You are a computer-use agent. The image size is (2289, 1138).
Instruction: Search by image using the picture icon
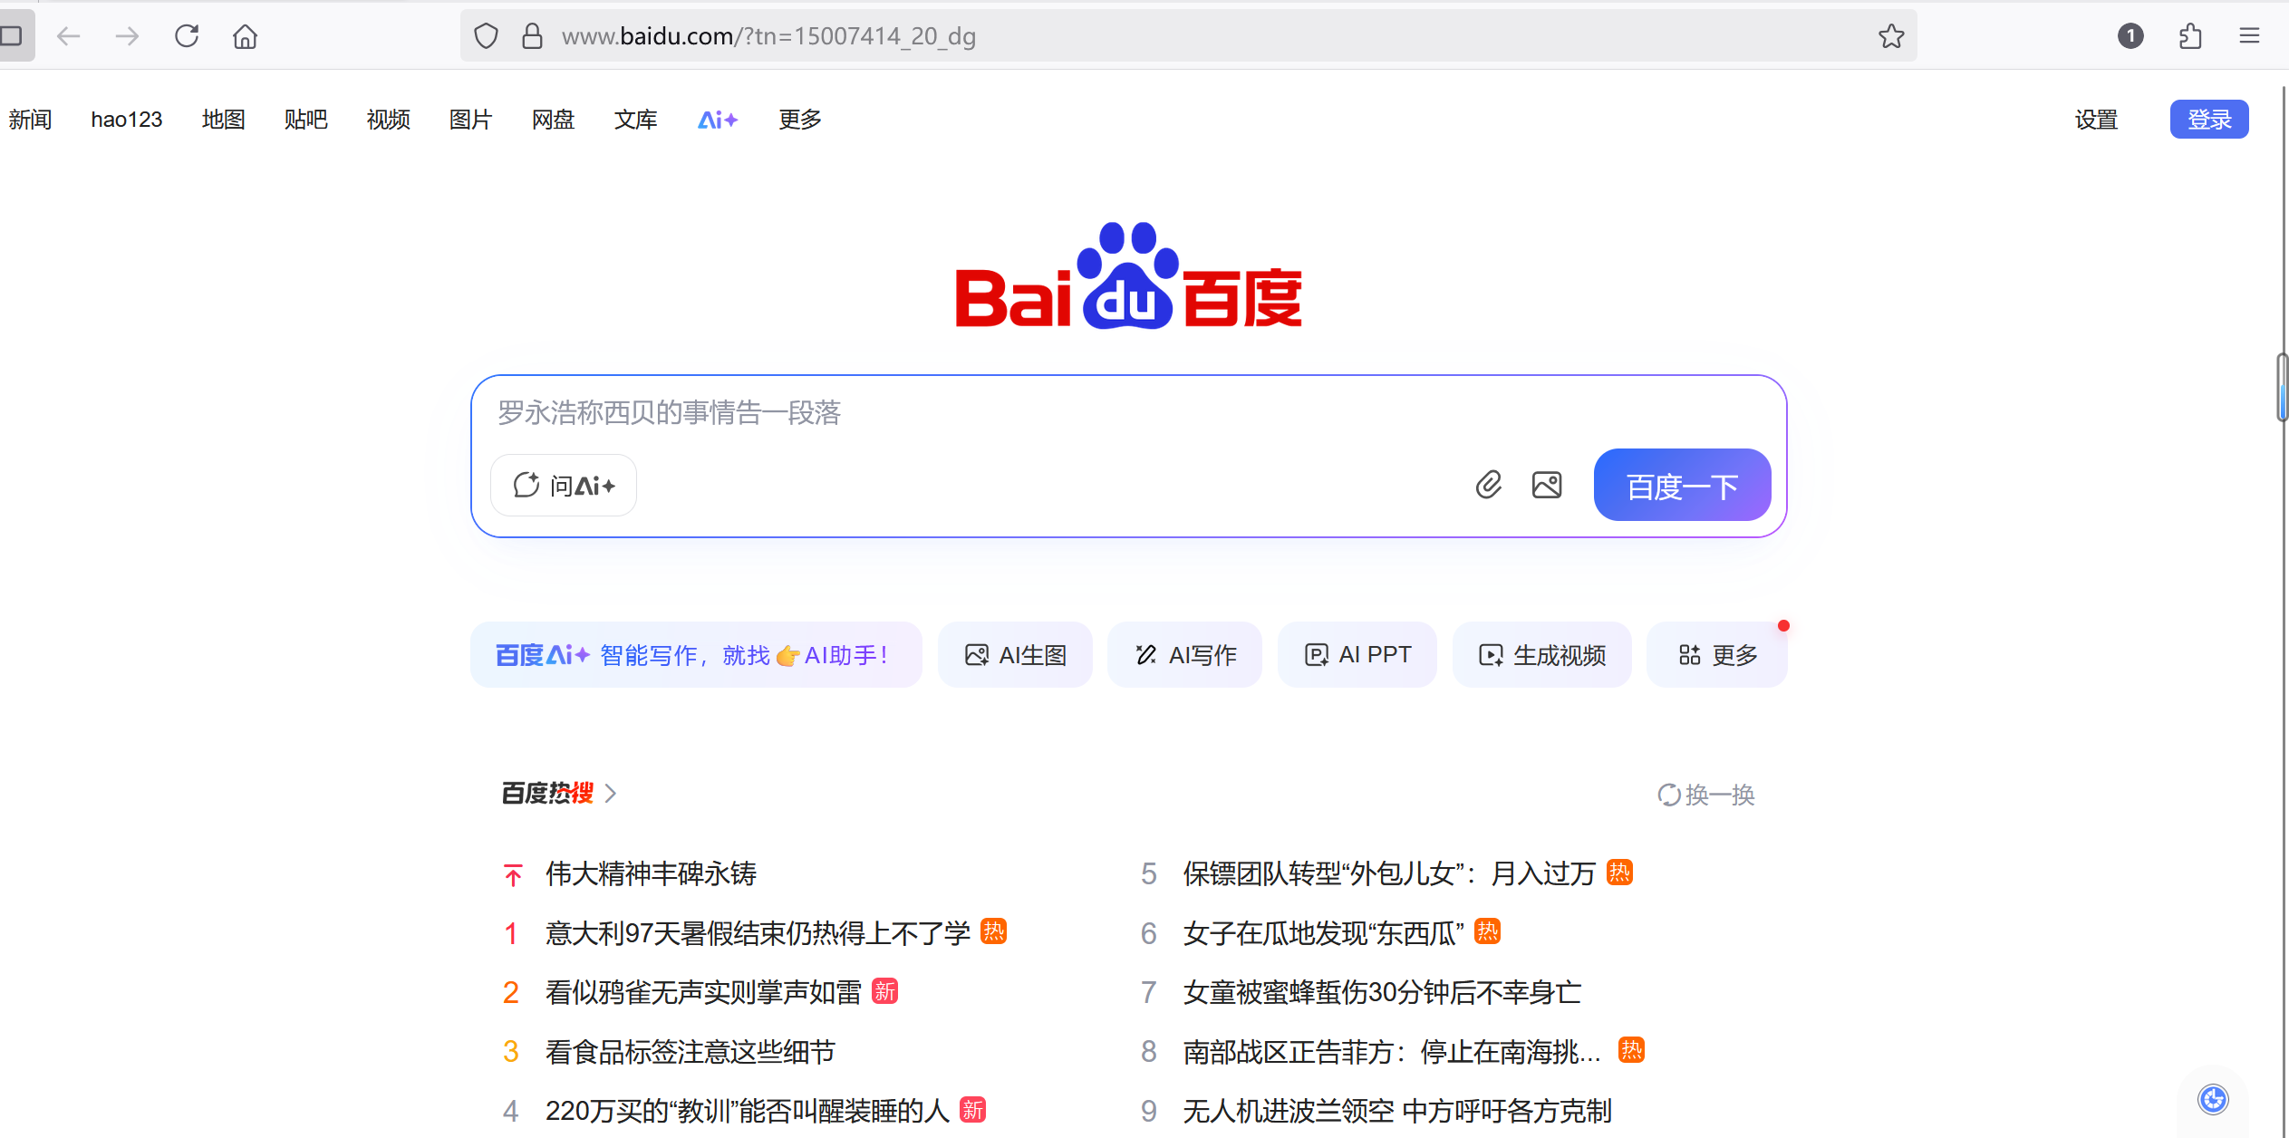pyautogui.click(x=1547, y=486)
